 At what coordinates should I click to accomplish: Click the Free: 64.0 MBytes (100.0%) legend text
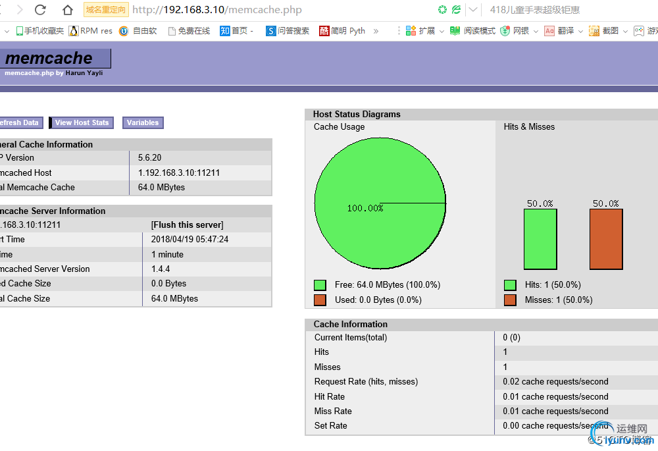pyautogui.click(x=388, y=284)
